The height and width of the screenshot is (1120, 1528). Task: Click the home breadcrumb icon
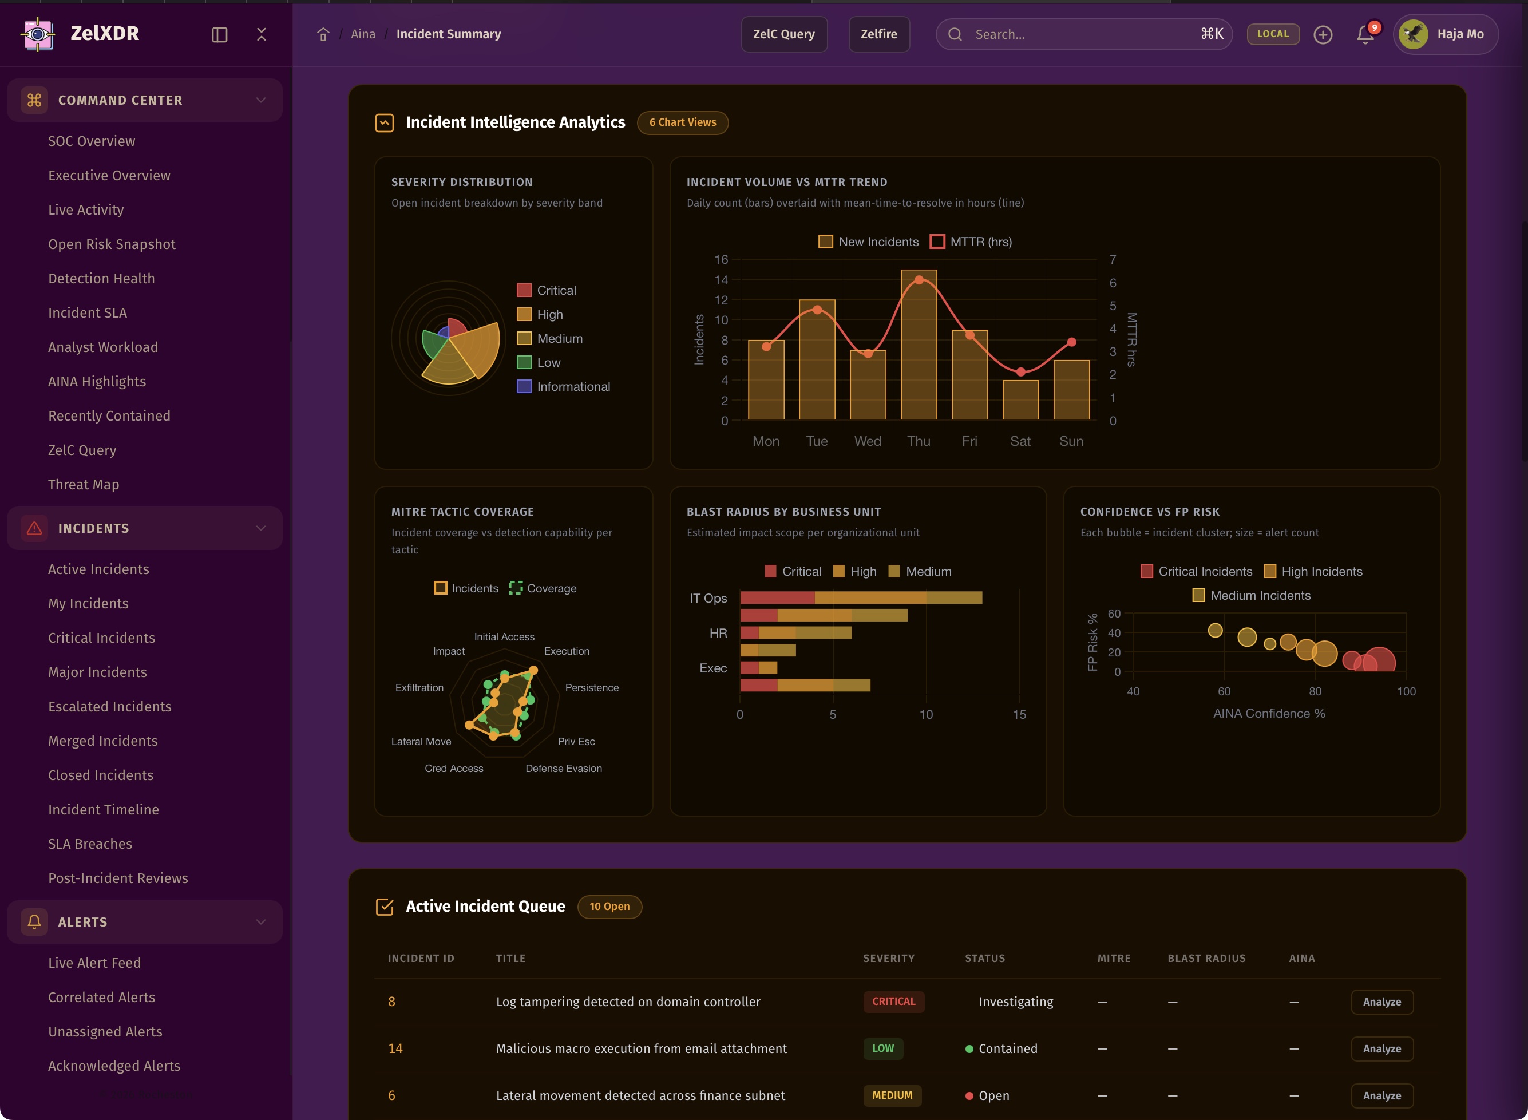tap(323, 34)
